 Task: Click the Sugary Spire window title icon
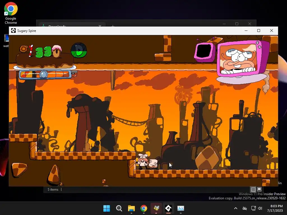13,31
